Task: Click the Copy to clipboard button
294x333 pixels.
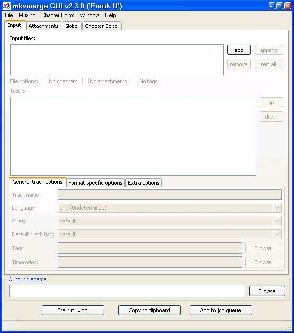Action: click(149, 310)
